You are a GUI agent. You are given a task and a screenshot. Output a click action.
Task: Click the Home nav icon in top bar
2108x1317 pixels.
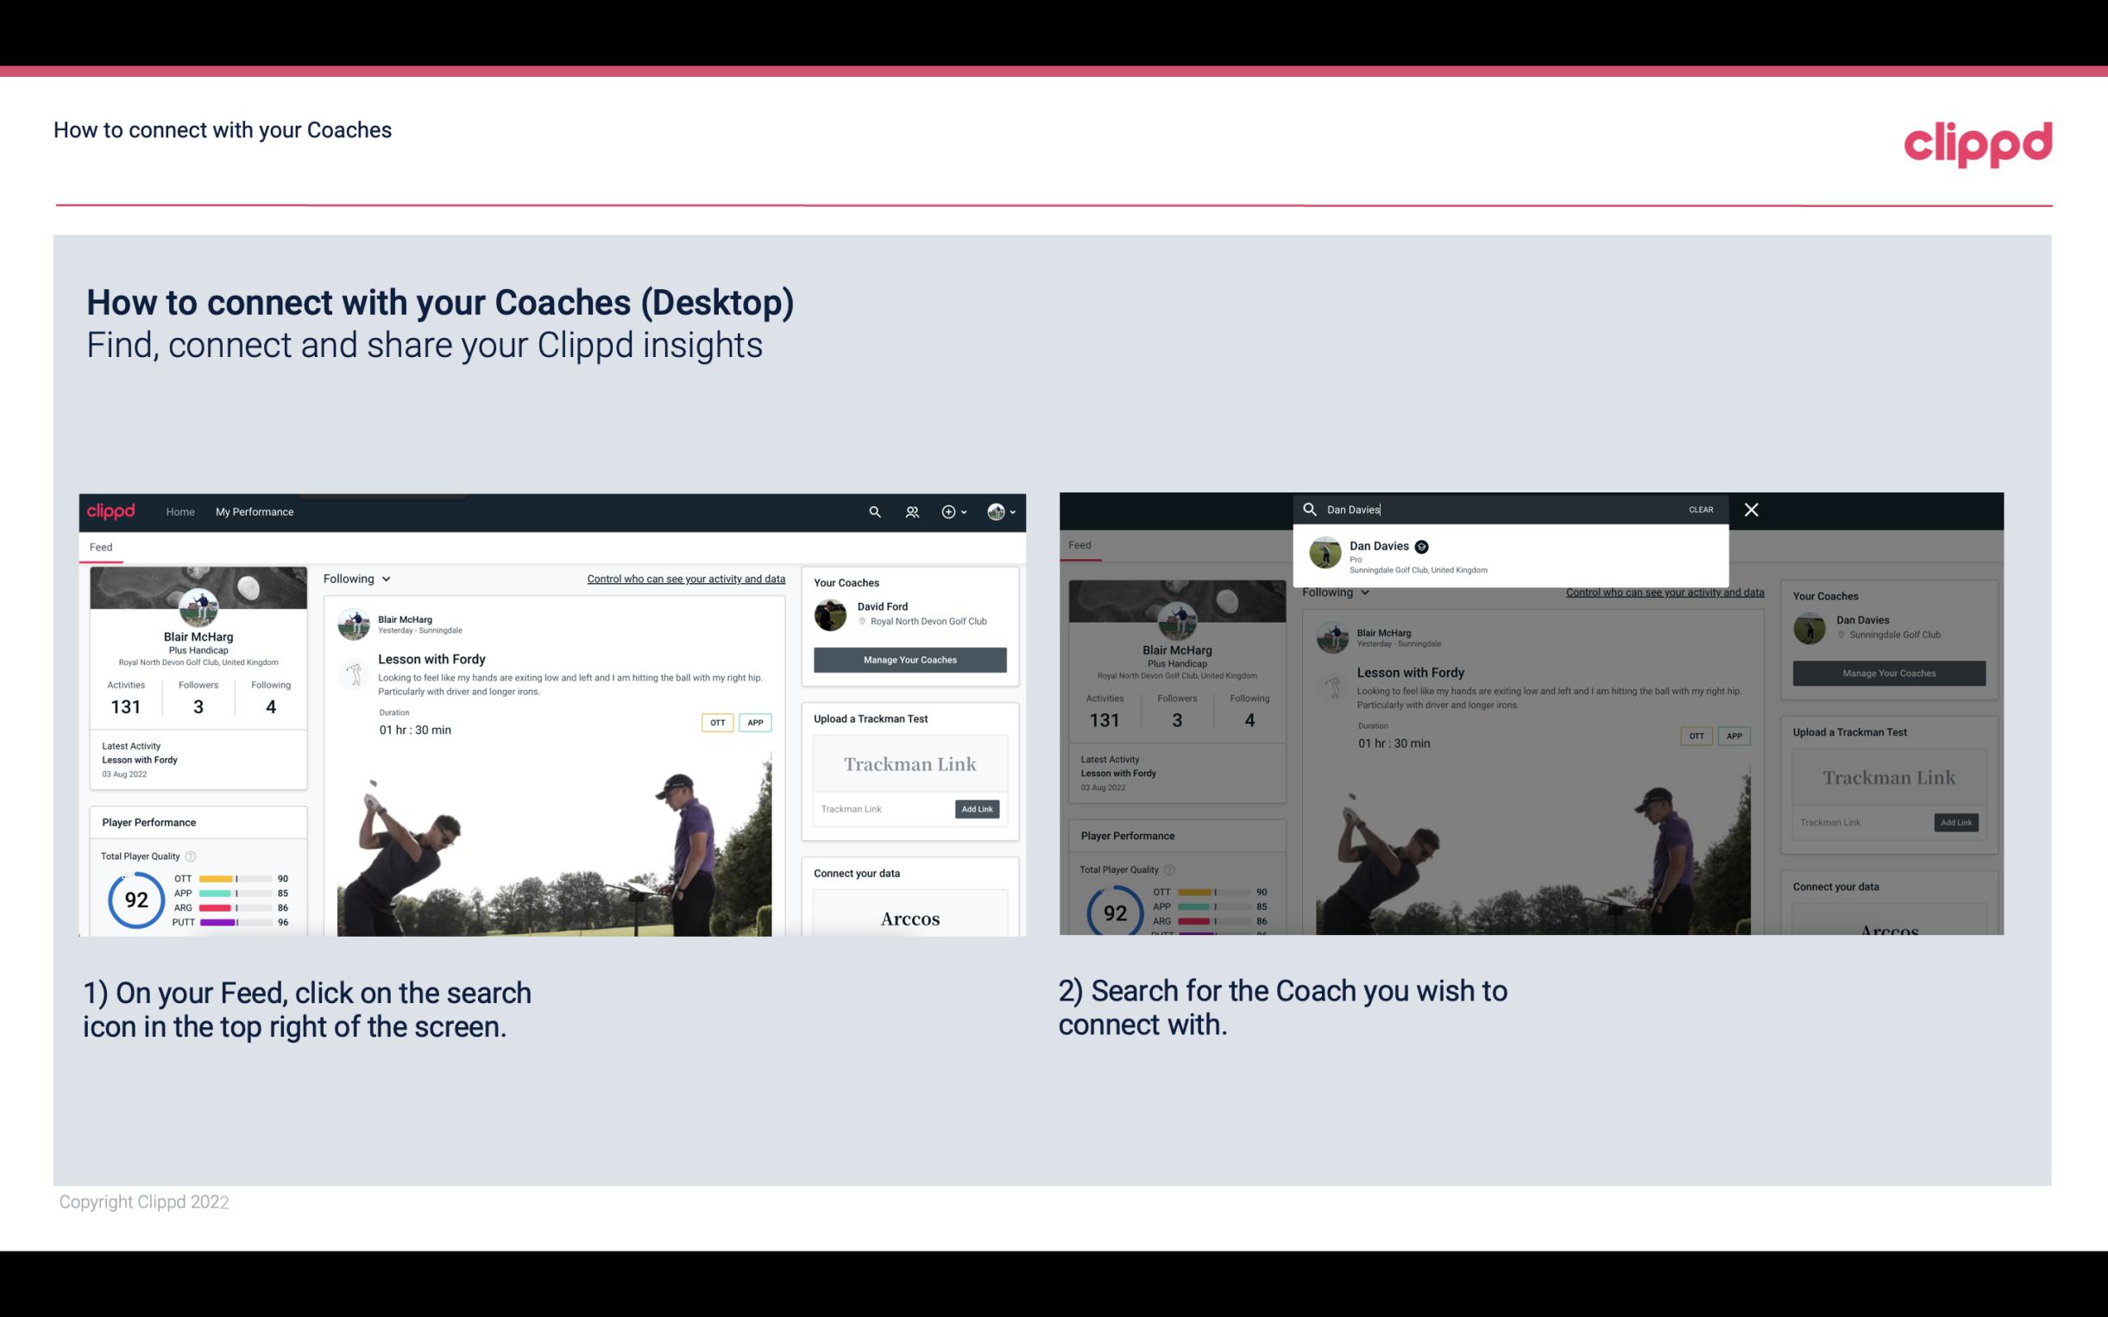(x=182, y=511)
